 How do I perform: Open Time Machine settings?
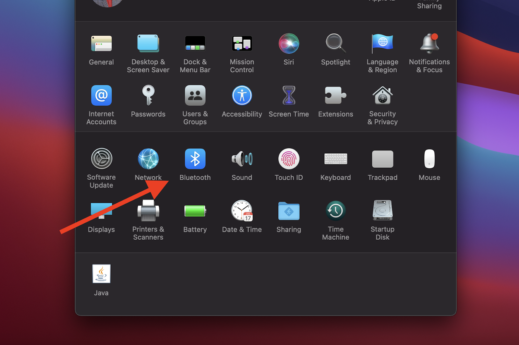[x=336, y=211]
